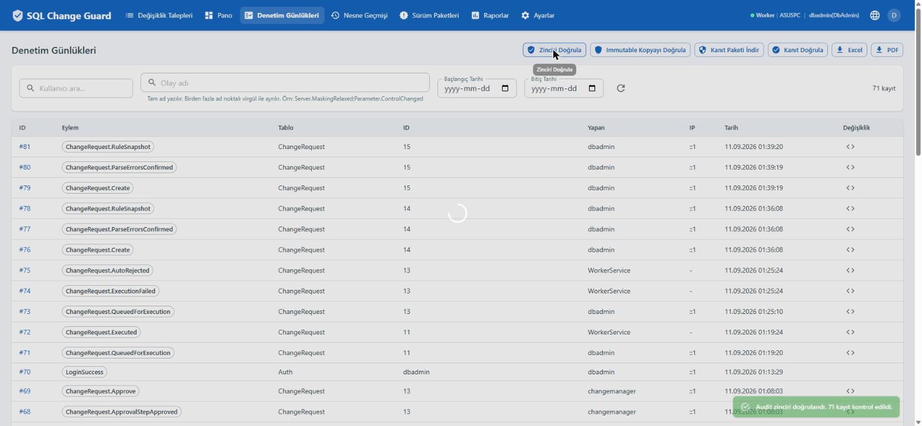Image resolution: width=922 pixels, height=426 pixels.
Task: View change details for log #80
Action: 850,167
